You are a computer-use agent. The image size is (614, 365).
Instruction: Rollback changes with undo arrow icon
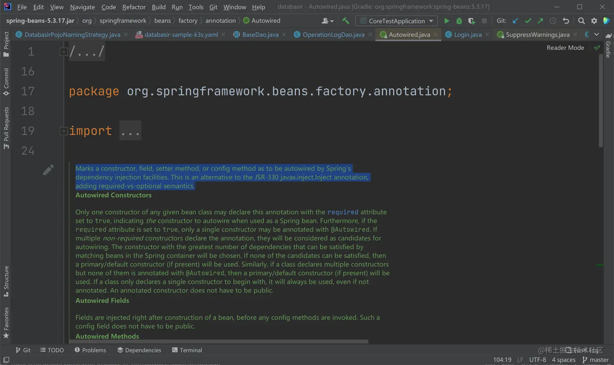tap(566, 21)
